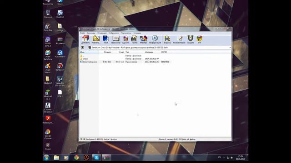Click the FCGamebox desktop icon
The height and width of the screenshot is (163, 291).
tap(60, 54)
